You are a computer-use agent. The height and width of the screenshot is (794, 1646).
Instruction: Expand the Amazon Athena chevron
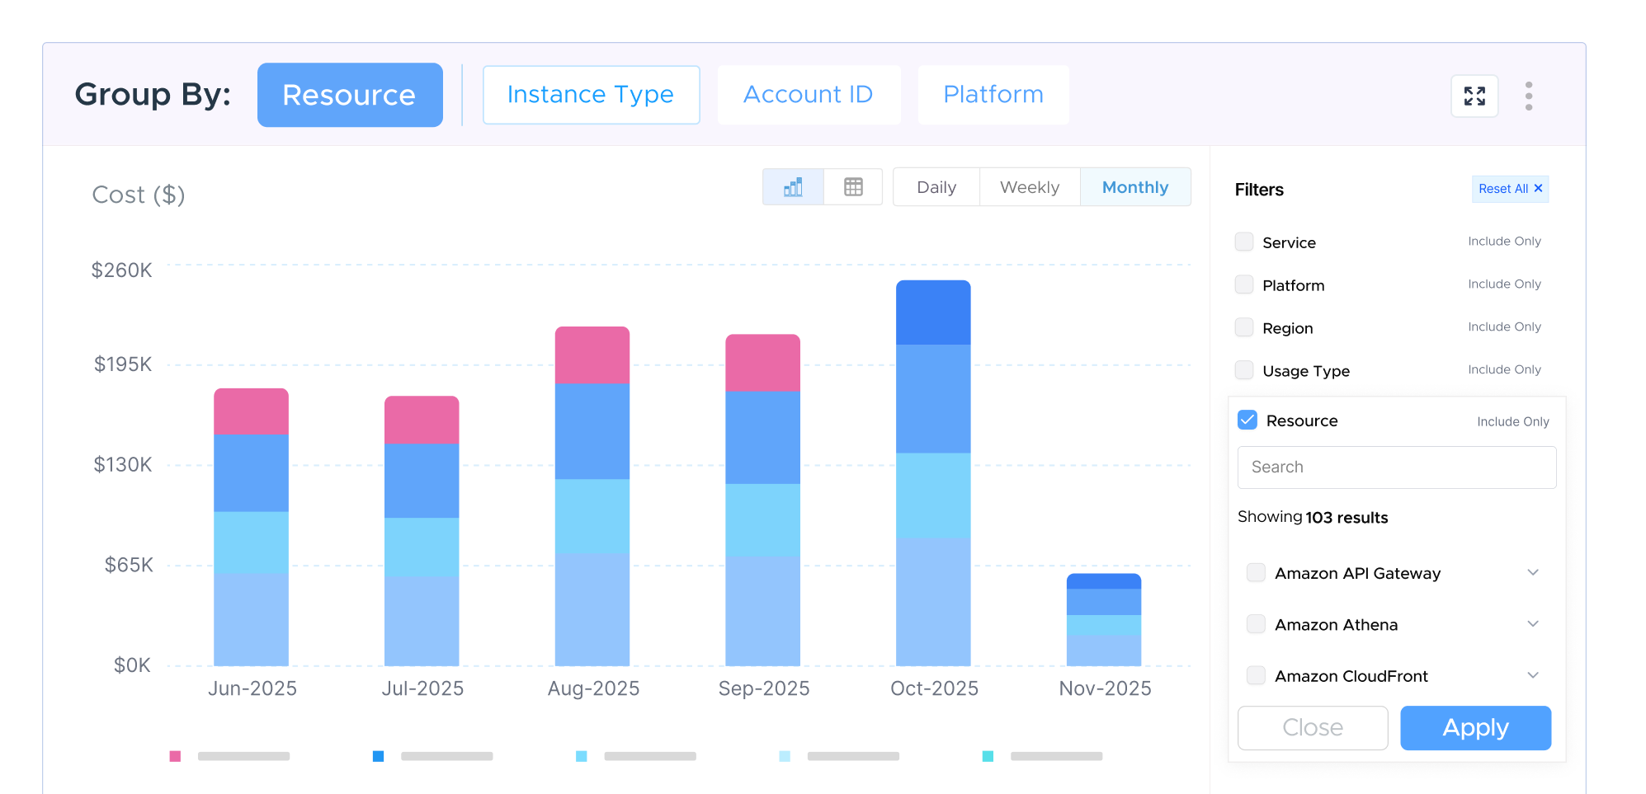tap(1532, 624)
